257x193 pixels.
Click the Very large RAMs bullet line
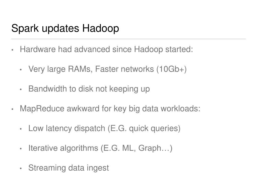(x=107, y=69)
